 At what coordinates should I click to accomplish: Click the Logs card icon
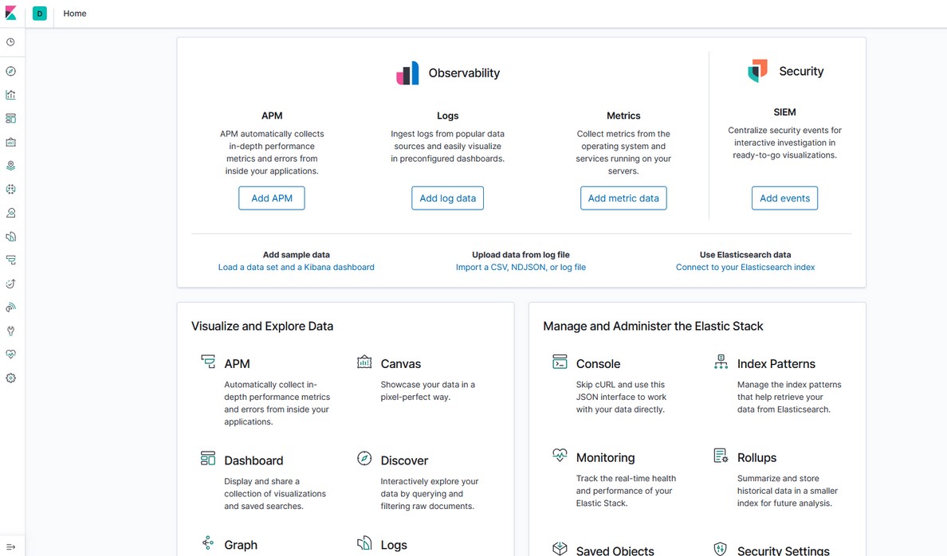364,542
